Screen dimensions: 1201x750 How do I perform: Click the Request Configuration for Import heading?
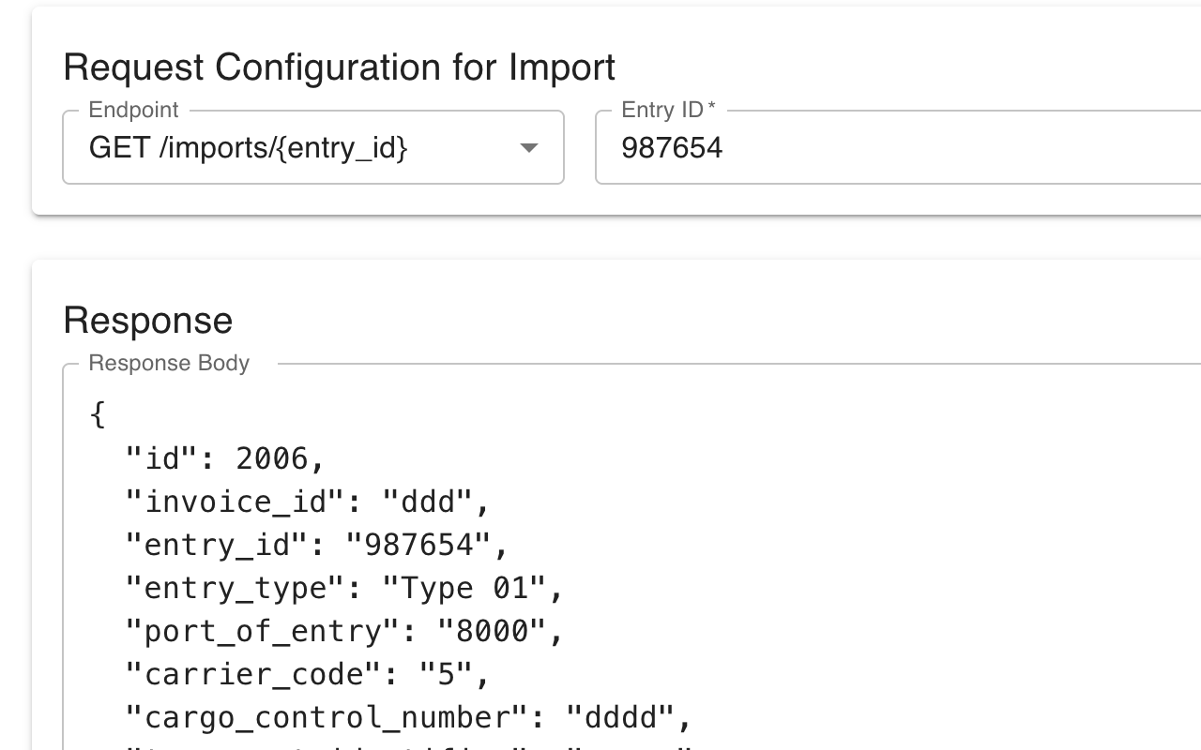338,67
